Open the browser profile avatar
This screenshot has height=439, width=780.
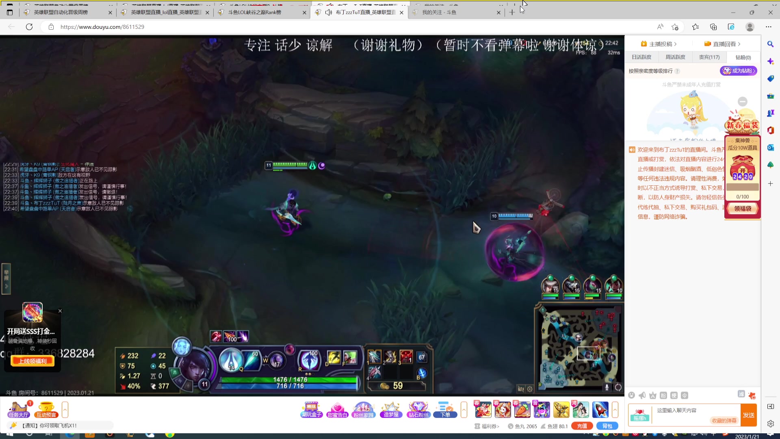(x=750, y=27)
